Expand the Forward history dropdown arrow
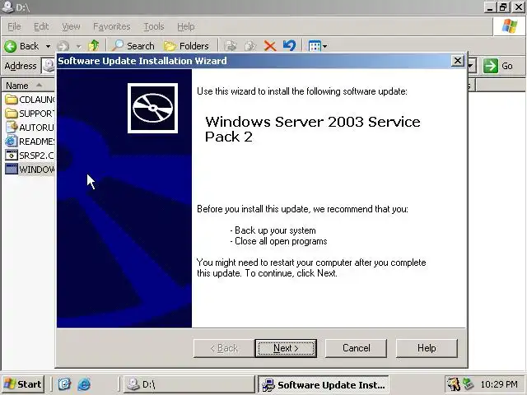This screenshot has height=395, width=527. coord(79,46)
